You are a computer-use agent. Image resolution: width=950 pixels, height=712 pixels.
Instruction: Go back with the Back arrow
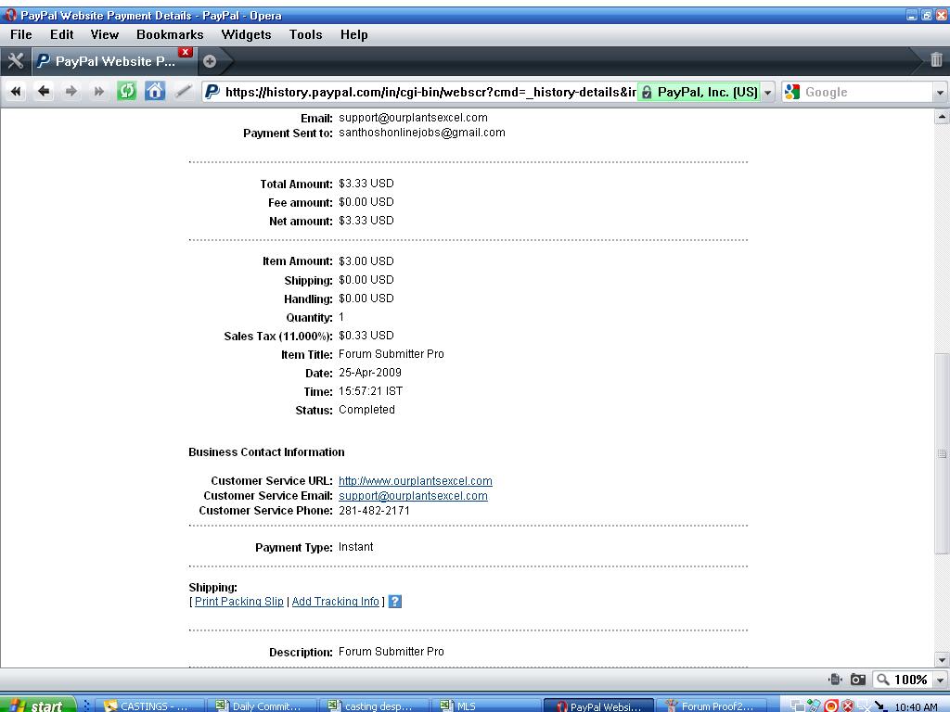click(x=44, y=92)
